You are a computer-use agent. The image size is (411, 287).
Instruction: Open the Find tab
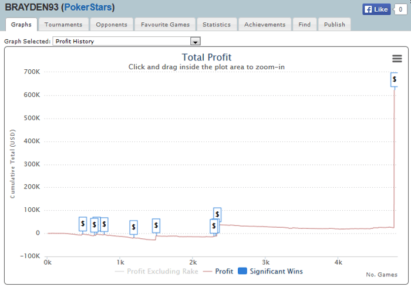pyautogui.click(x=305, y=25)
